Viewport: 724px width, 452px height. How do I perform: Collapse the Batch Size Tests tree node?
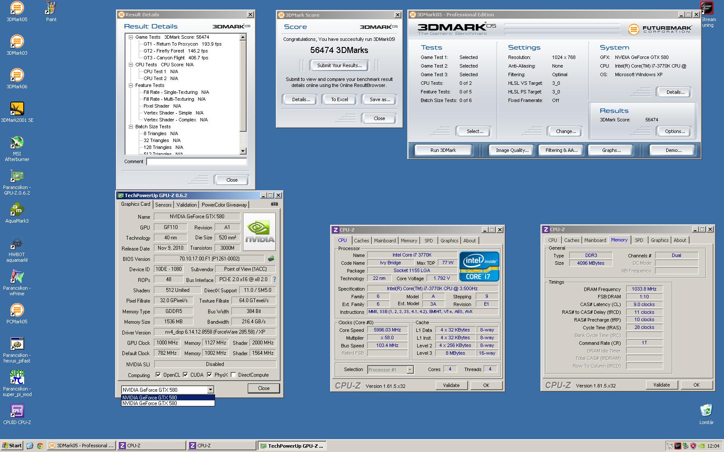pyautogui.click(x=131, y=127)
